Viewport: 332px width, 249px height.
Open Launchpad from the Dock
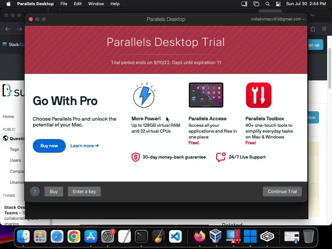point(40,236)
